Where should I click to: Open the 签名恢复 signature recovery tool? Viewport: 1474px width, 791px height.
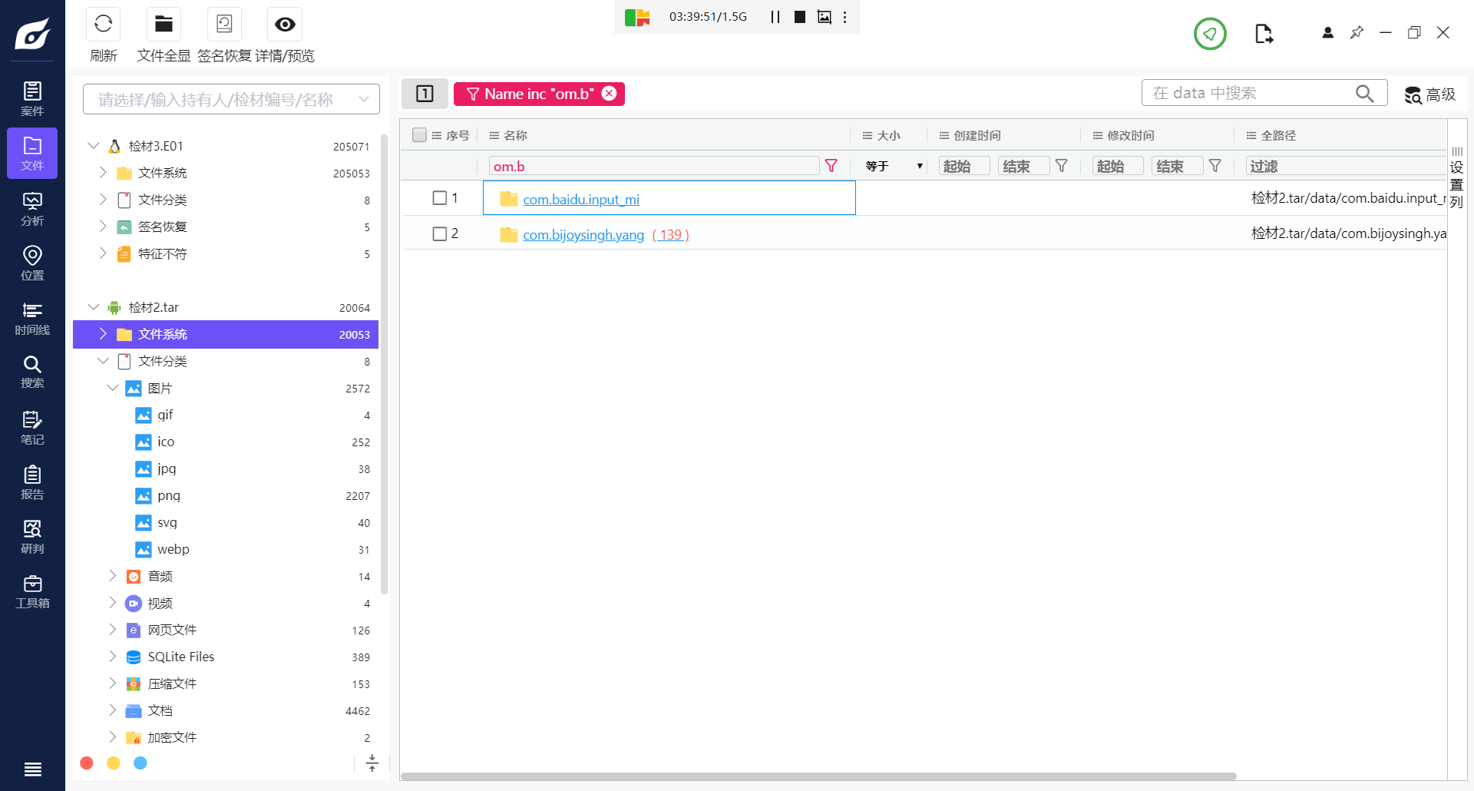(224, 25)
